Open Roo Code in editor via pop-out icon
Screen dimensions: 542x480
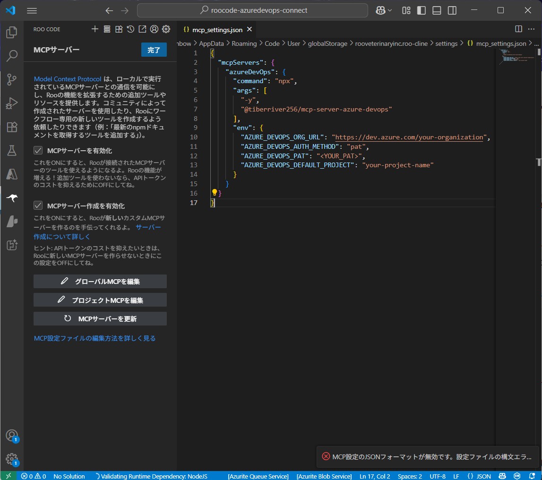[142, 29]
